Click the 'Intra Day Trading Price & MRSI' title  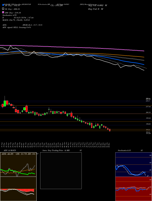[62, 150]
